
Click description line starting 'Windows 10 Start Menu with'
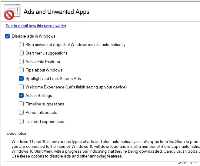(x=106, y=151)
